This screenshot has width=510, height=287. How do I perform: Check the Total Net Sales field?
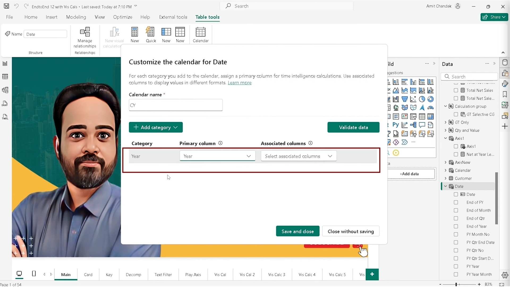pyautogui.click(x=456, y=90)
